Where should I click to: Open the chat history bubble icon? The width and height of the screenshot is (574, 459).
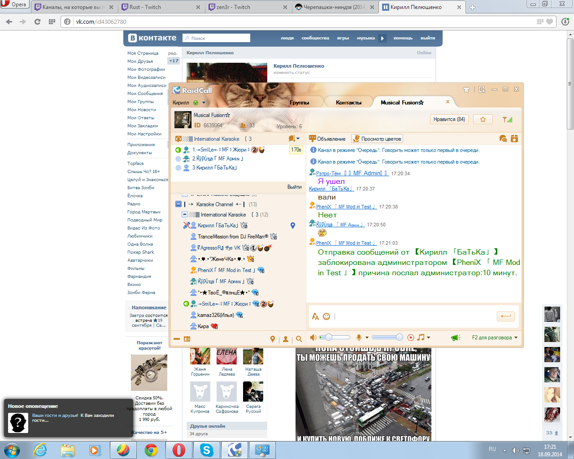503,139
